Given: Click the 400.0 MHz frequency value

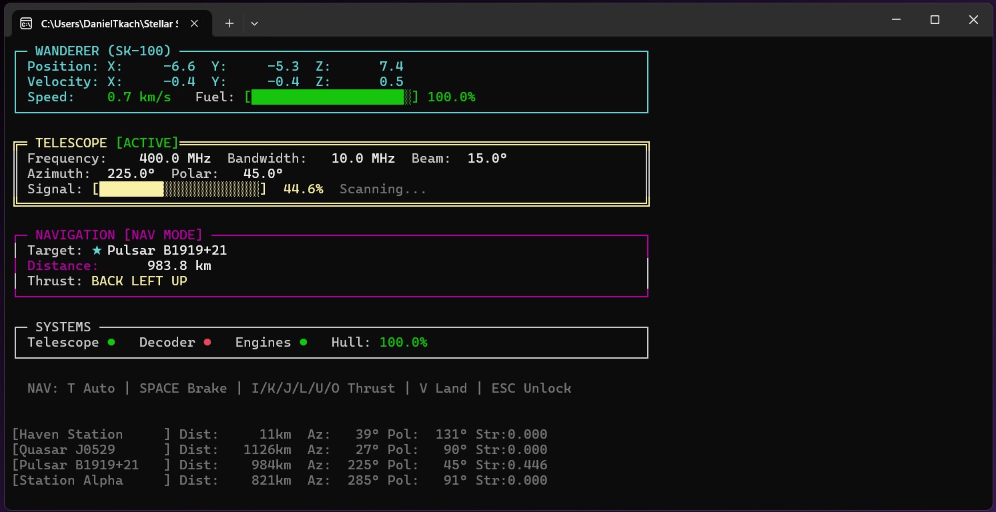Looking at the screenshot, I should click(x=175, y=159).
